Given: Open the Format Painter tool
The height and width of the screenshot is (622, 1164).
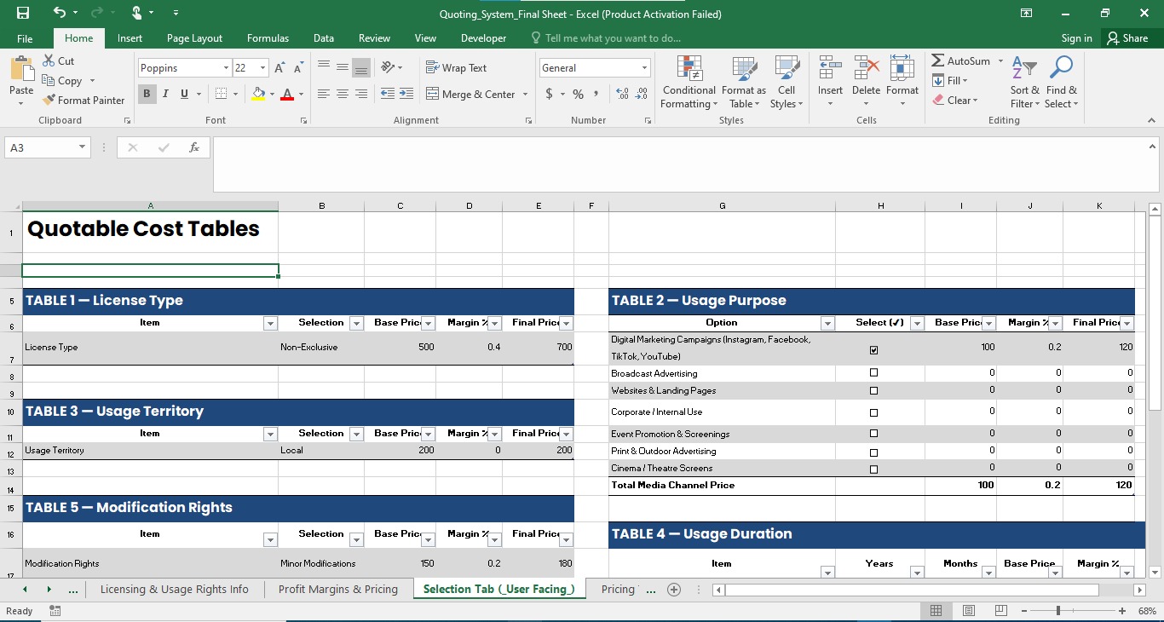Looking at the screenshot, I should pyautogui.click(x=84, y=100).
